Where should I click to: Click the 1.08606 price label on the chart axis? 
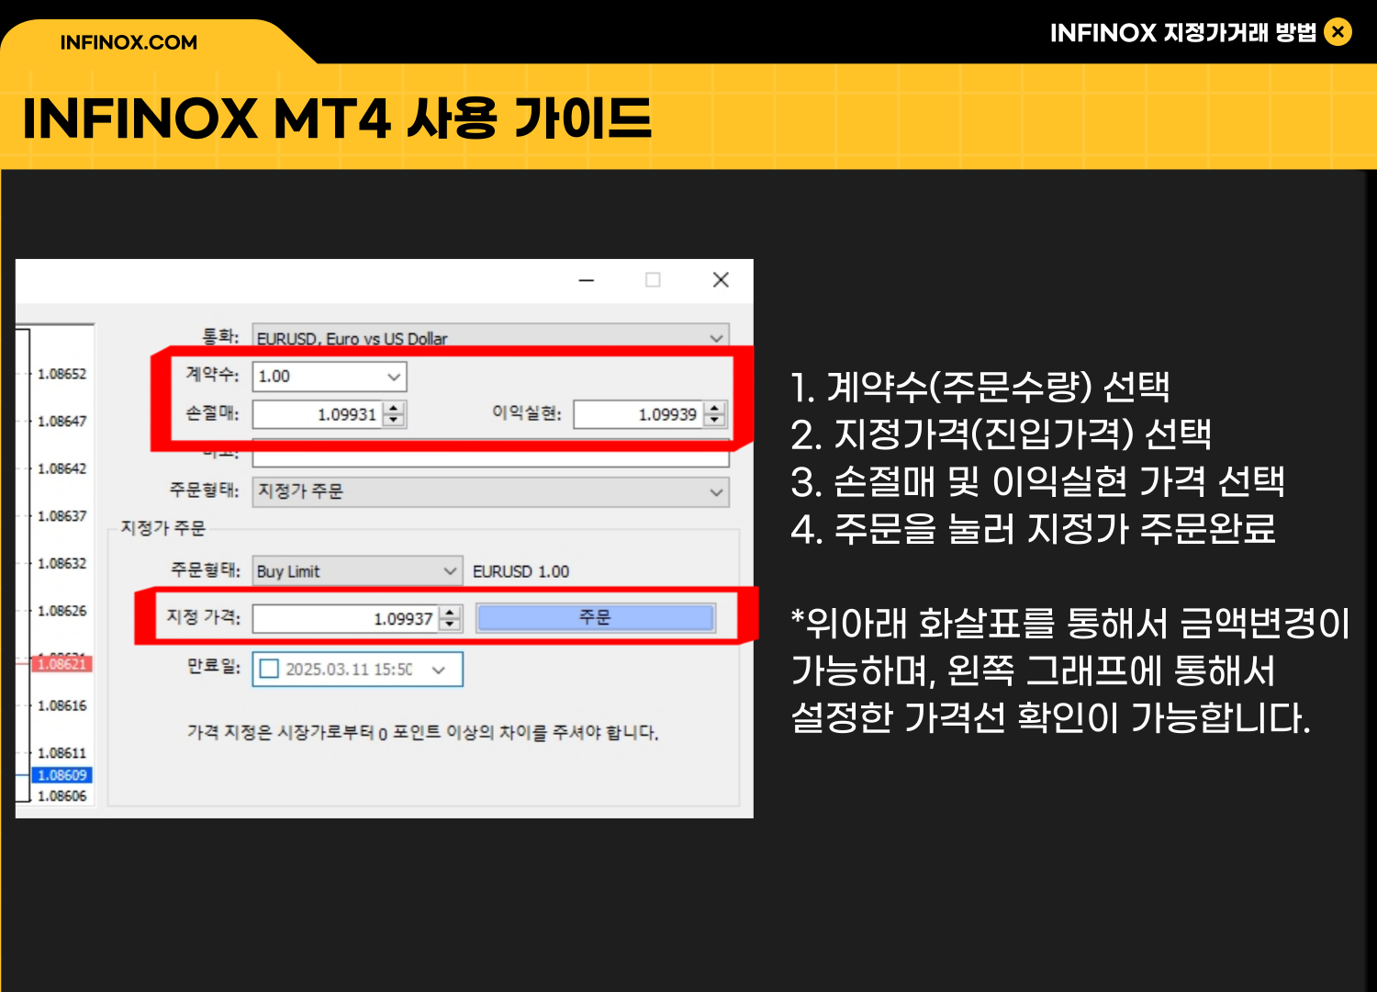click(x=62, y=795)
